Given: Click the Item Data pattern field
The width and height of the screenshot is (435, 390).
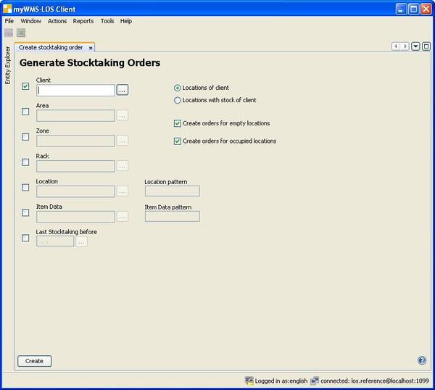Looking at the screenshot, I should pos(172,216).
